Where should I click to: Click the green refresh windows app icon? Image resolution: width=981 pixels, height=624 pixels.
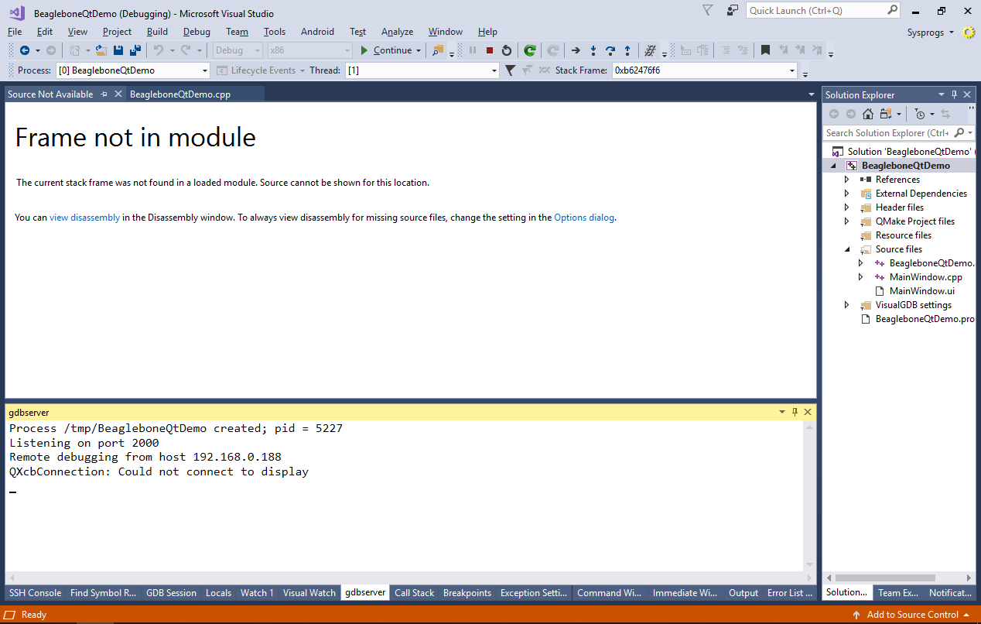click(x=530, y=50)
